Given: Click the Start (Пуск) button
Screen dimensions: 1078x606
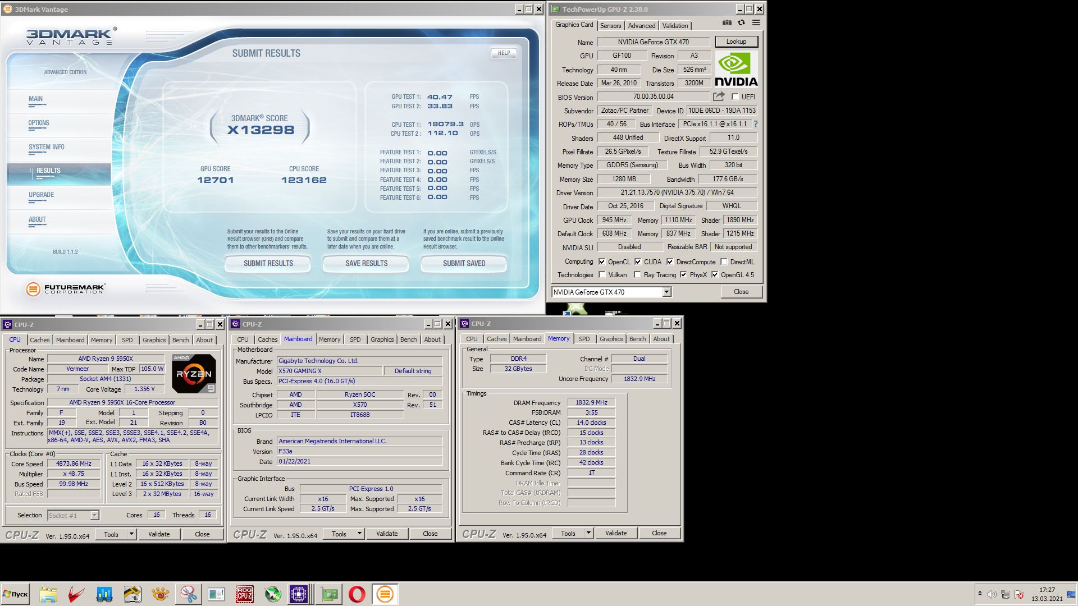Looking at the screenshot, I should (15, 594).
